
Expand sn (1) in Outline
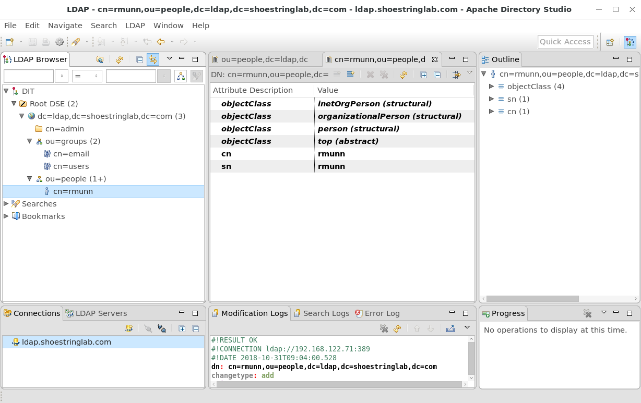point(491,99)
